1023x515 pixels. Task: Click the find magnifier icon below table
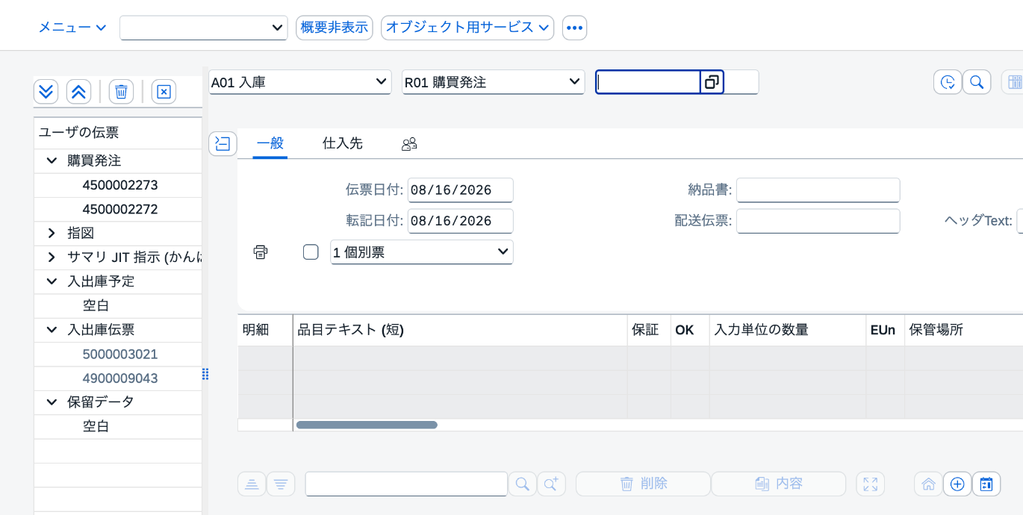click(523, 484)
